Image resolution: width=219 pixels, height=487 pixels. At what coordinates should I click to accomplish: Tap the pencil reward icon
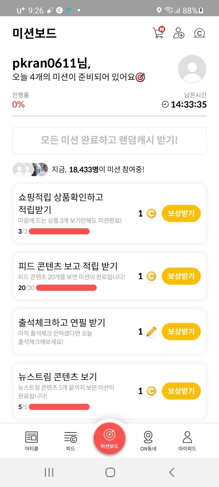point(151,332)
